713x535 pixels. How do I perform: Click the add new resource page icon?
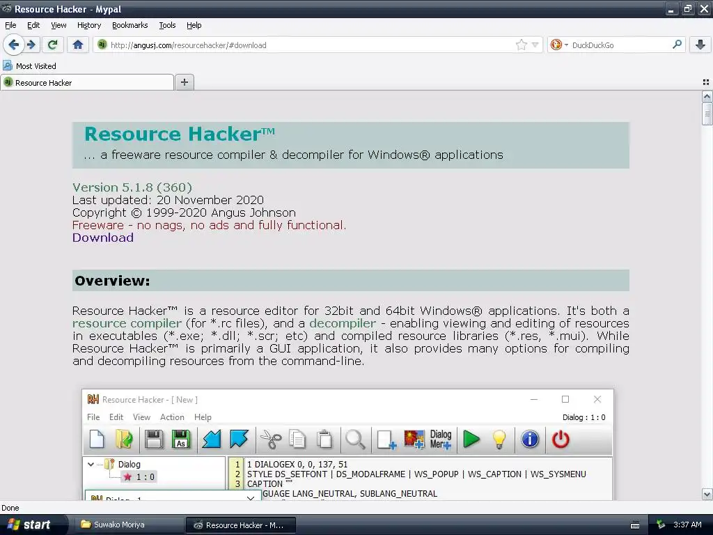(386, 440)
